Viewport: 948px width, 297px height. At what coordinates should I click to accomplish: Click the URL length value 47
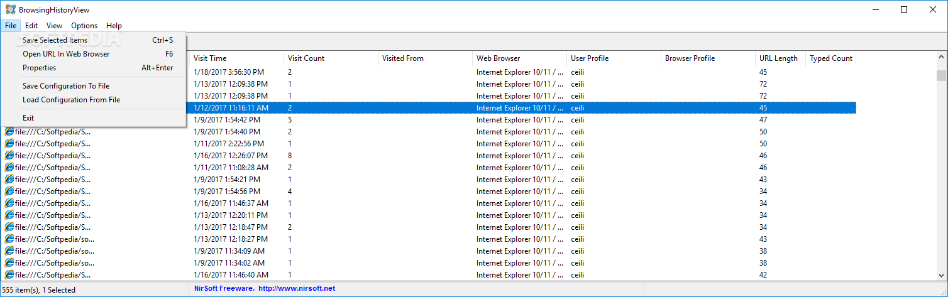pyautogui.click(x=763, y=120)
